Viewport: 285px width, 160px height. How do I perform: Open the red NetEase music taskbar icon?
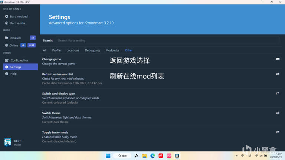[161, 156]
